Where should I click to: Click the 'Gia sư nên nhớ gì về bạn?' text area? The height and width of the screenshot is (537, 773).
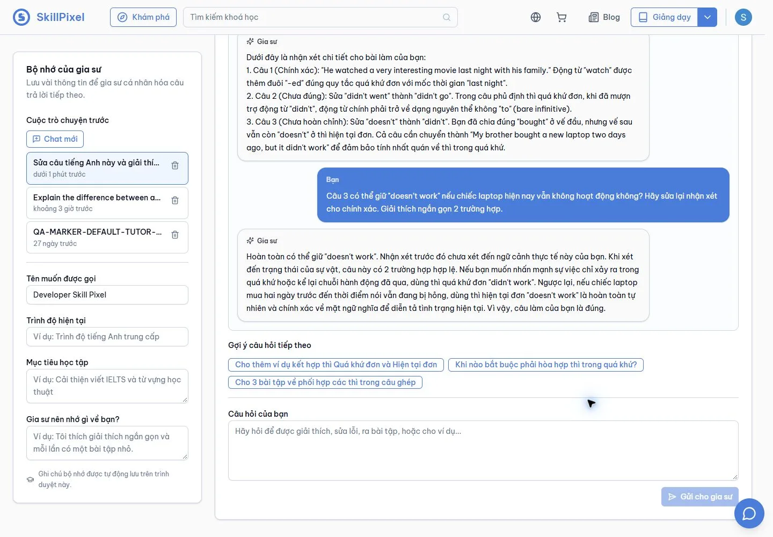[107, 443]
